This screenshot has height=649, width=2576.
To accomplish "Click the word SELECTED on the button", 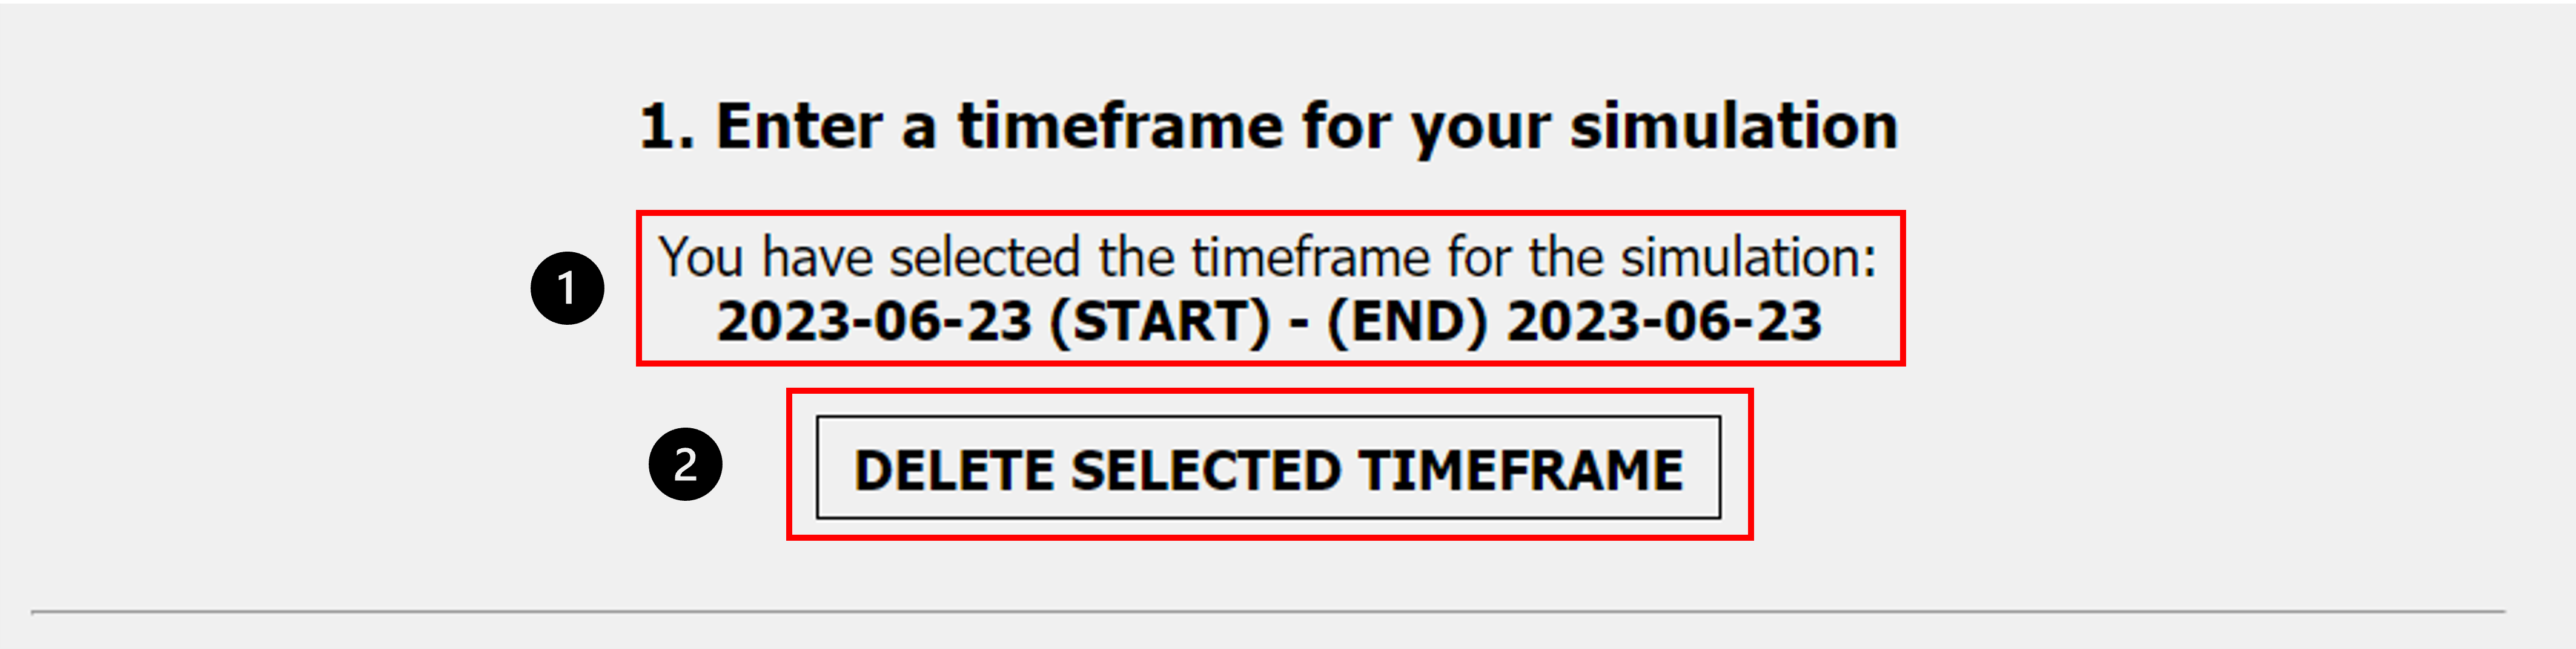I will pos(1205,471).
